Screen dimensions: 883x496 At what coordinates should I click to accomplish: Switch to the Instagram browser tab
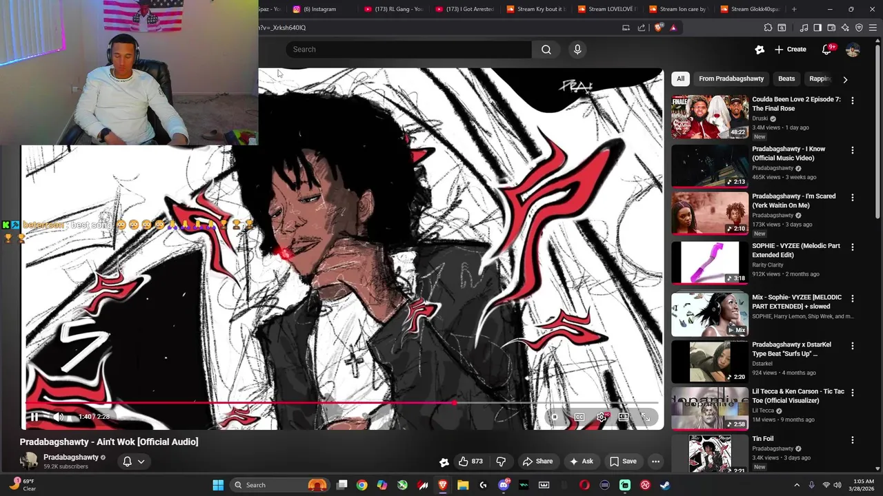[319, 9]
